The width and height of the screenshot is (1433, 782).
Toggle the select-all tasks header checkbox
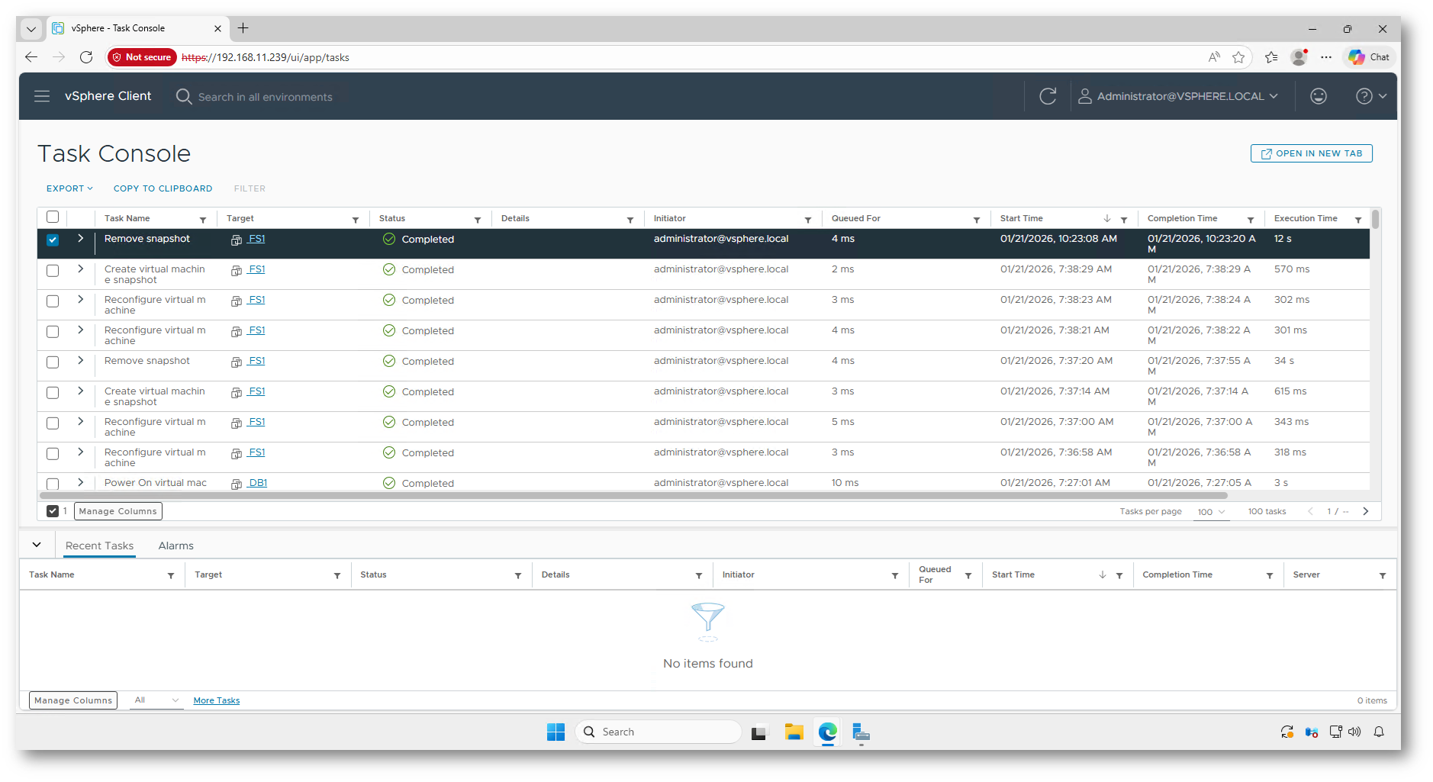point(53,217)
